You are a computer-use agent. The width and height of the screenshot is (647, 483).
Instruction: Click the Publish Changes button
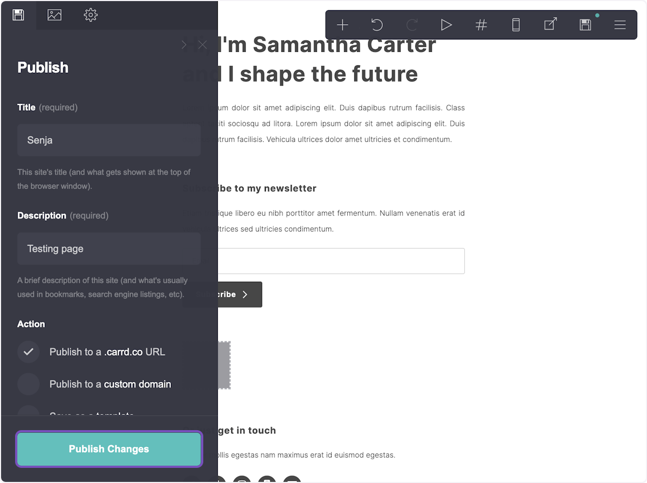(x=109, y=449)
